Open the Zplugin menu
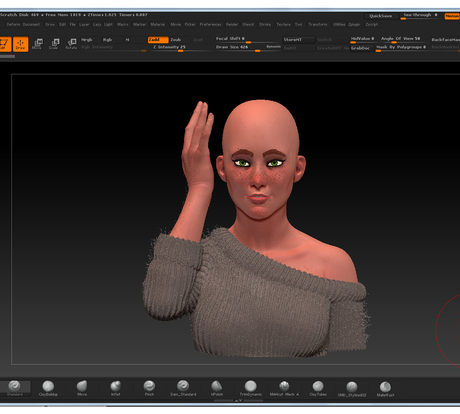This screenshot has width=460, height=414. (354, 25)
